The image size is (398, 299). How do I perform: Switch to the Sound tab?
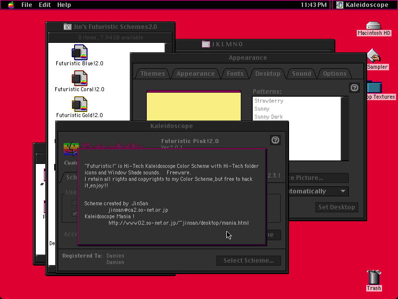(301, 73)
